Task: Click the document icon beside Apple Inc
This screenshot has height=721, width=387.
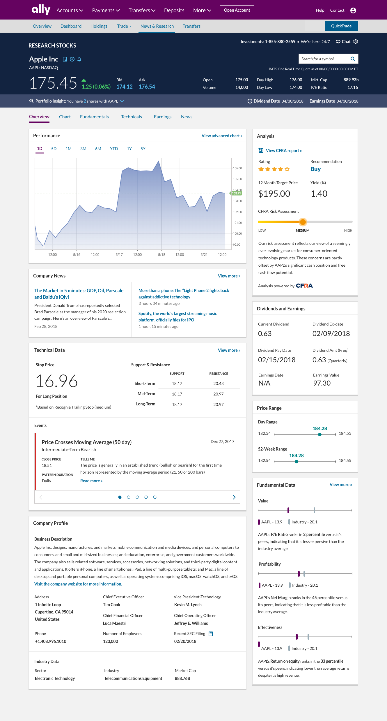Action: pos(65,59)
